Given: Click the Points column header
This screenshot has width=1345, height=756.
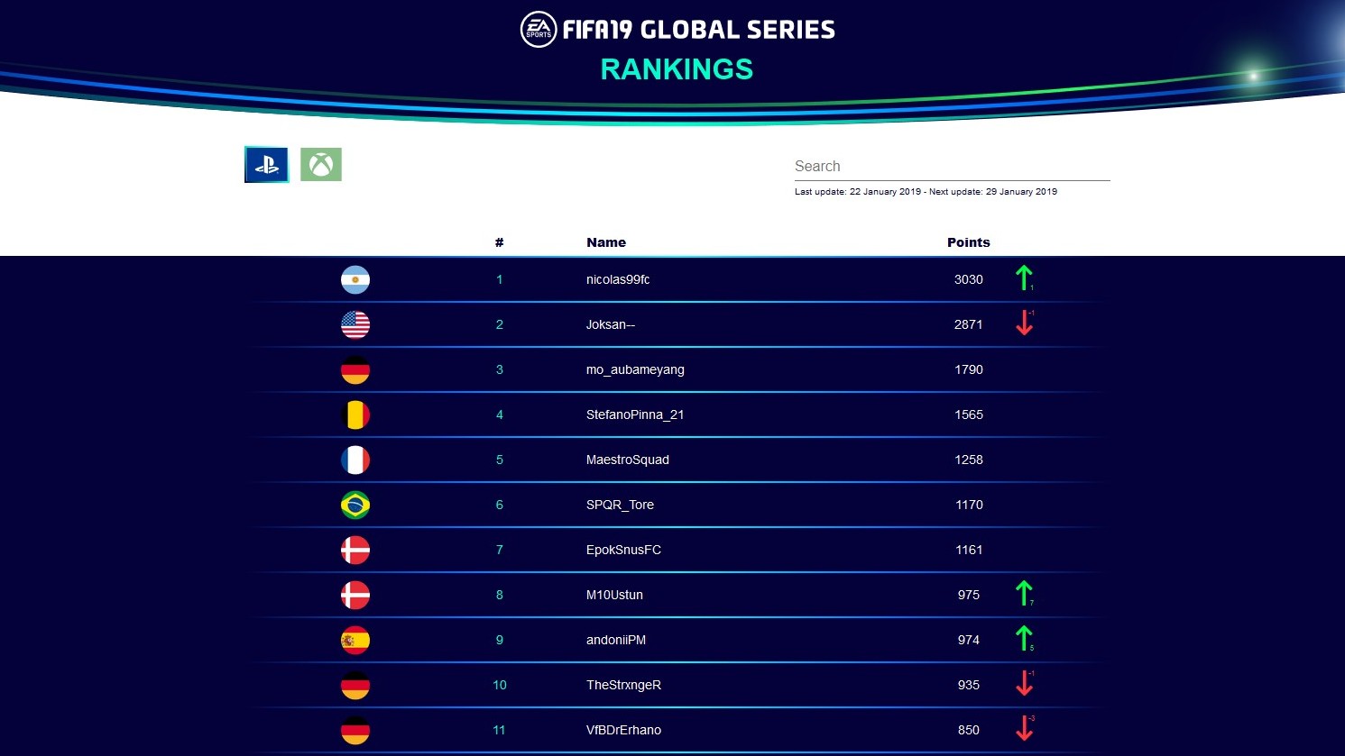Looking at the screenshot, I should [968, 242].
